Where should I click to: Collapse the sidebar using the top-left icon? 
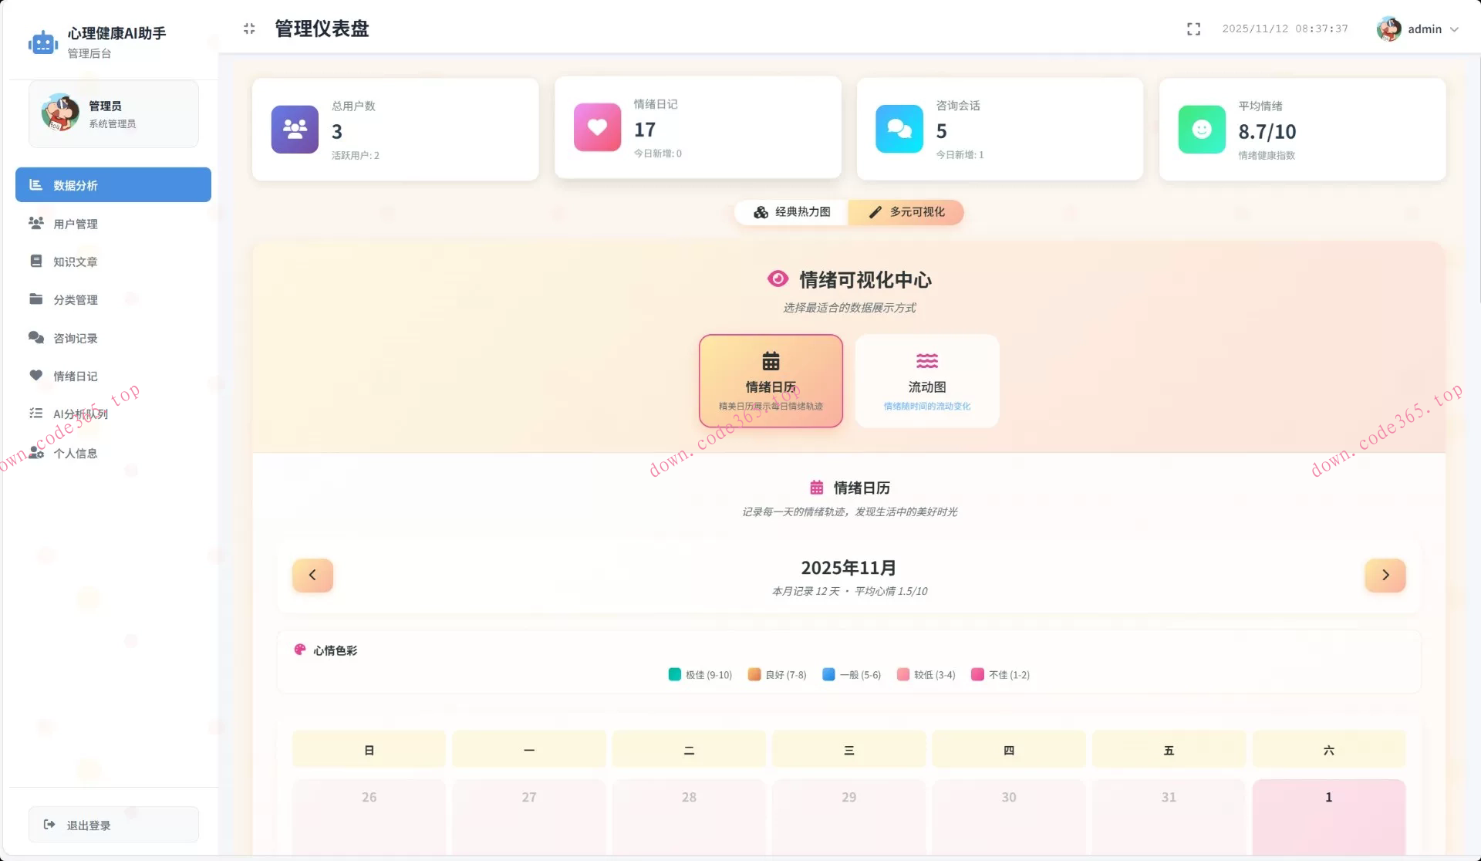click(x=249, y=29)
